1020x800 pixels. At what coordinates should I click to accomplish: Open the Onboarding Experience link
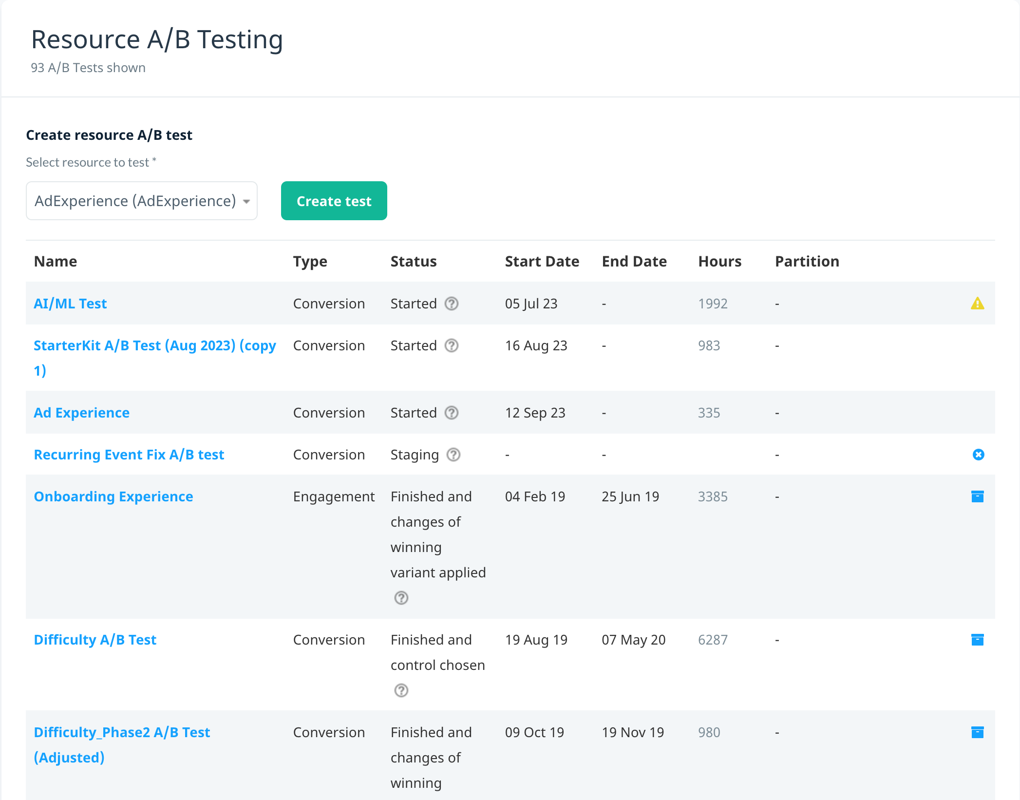[x=113, y=496]
